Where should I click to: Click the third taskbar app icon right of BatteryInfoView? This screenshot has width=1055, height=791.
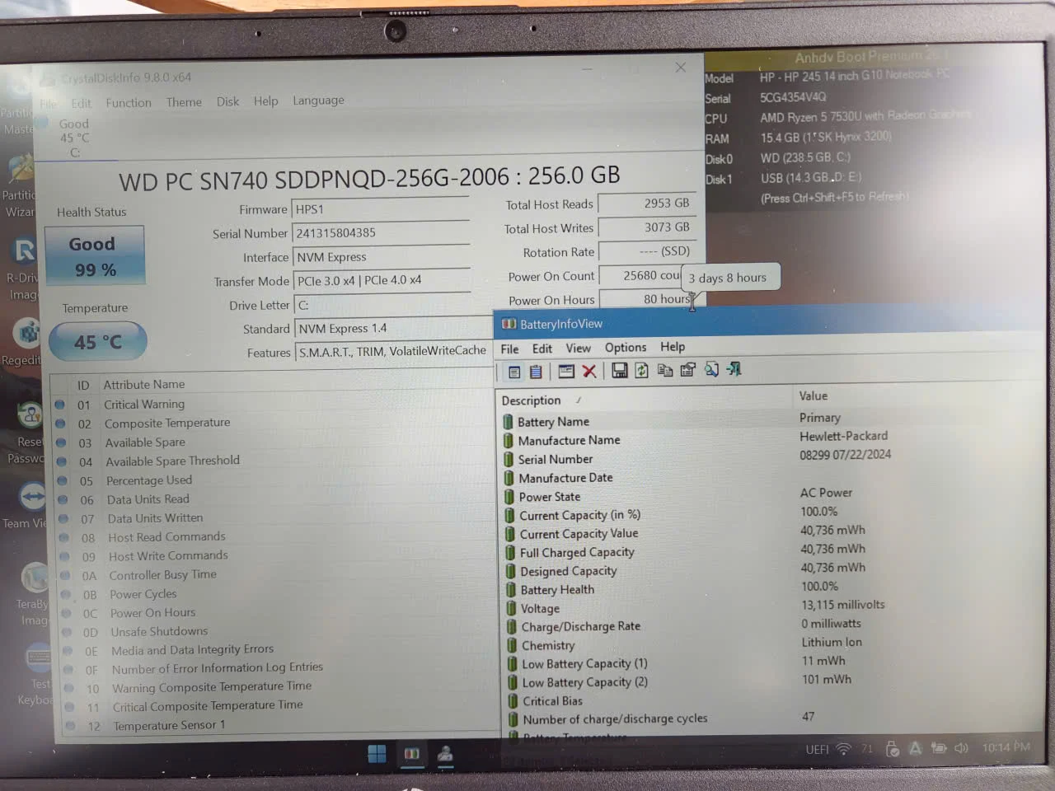[x=445, y=754]
